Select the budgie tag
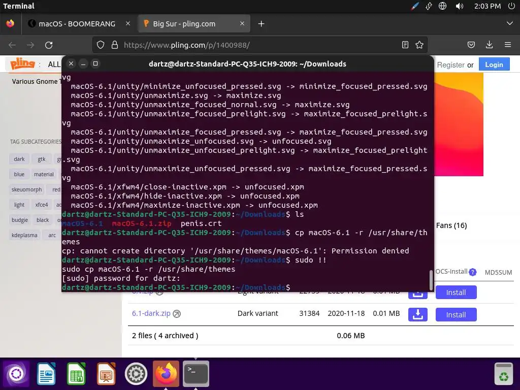The image size is (520, 390). tap(20, 220)
